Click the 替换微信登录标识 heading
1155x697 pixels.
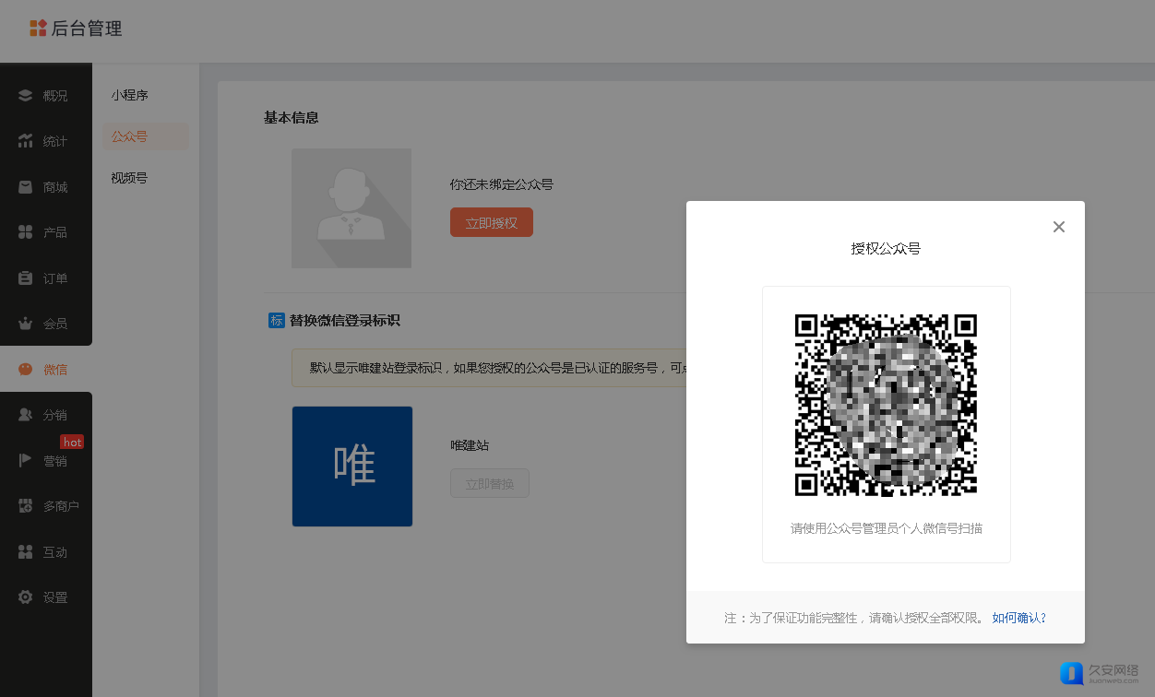click(x=345, y=321)
